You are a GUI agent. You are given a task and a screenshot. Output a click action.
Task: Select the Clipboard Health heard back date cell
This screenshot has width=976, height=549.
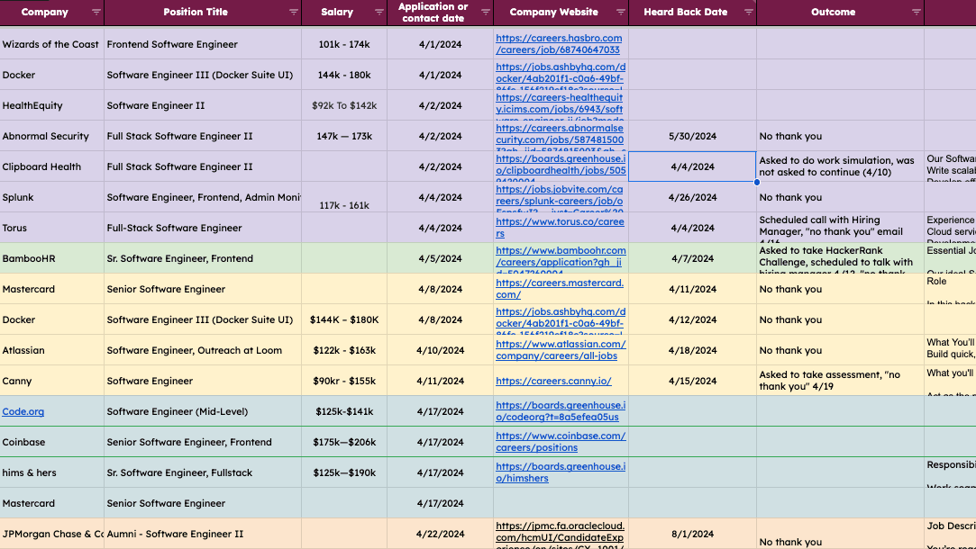coord(692,166)
